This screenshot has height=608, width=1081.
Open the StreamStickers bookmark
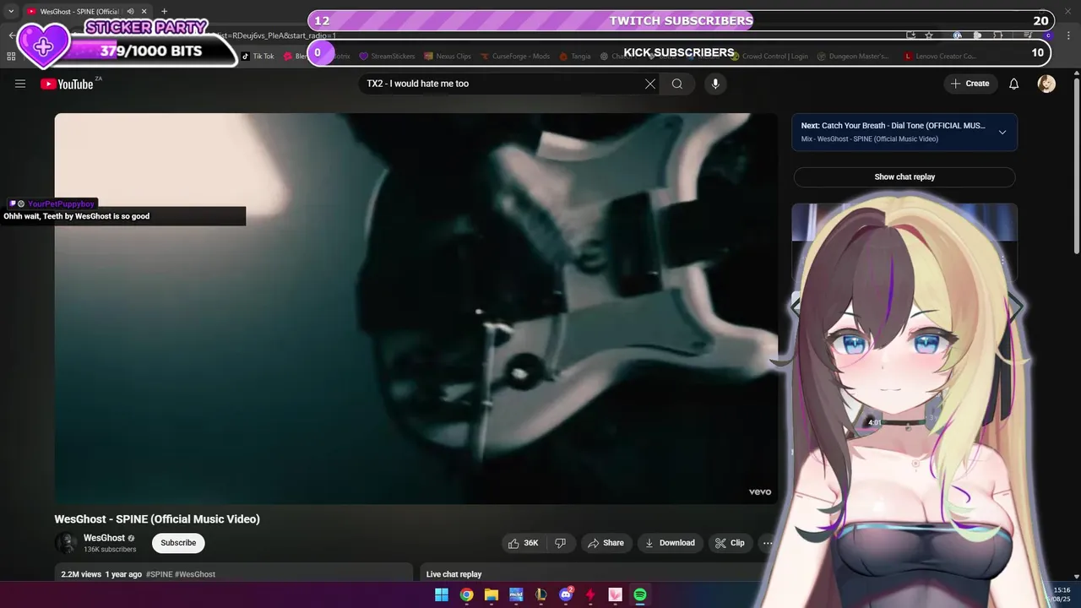point(387,57)
